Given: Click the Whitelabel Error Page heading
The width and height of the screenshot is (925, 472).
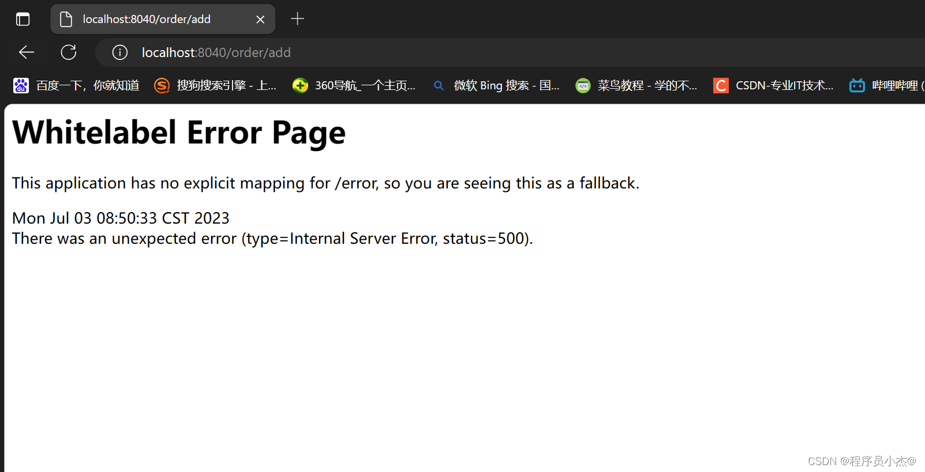Looking at the screenshot, I should point(179,133).
